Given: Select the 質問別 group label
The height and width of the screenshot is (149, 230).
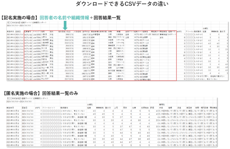Looking at the screenshot, I should [x=162, y=105].
